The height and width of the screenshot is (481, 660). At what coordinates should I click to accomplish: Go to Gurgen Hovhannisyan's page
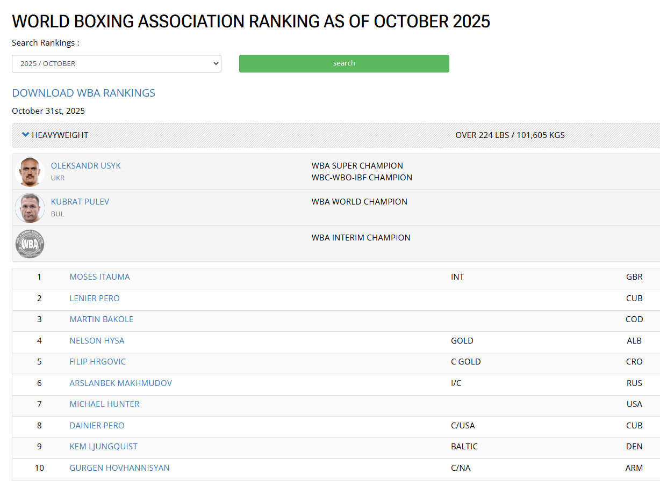(119, 468)
